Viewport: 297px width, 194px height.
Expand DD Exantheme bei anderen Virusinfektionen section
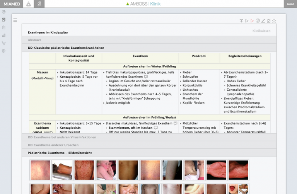click(62, 137)
